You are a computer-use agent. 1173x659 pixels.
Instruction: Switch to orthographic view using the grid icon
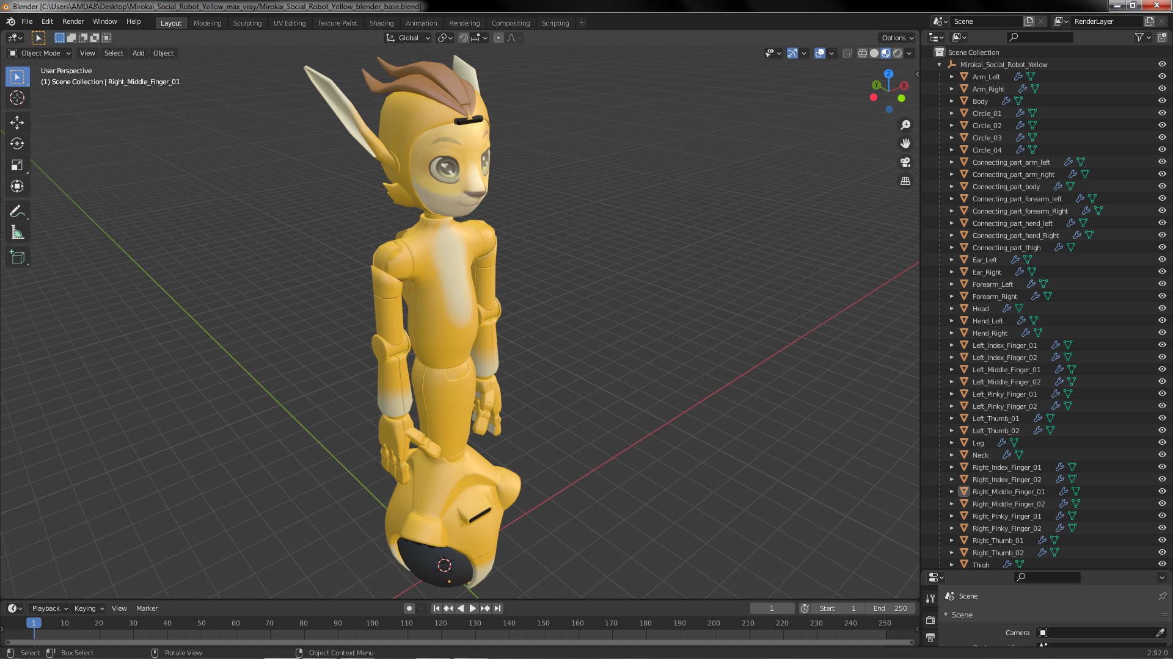905,181
